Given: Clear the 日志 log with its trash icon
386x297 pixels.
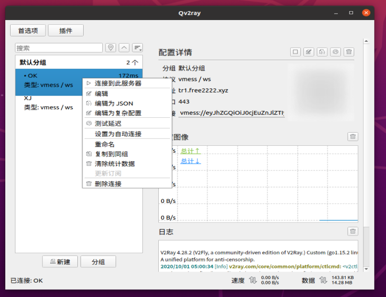Looking at the screenshot, I should (x=353, y=231).
